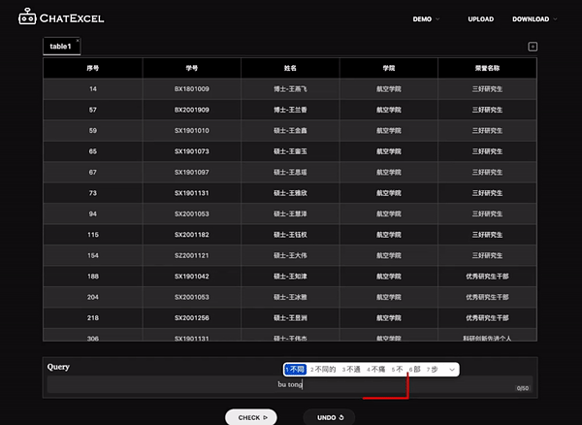This screenshot has height=425, width=582.
Task: Choose IME candidate 7 步
Action: (x=432, y=370)
